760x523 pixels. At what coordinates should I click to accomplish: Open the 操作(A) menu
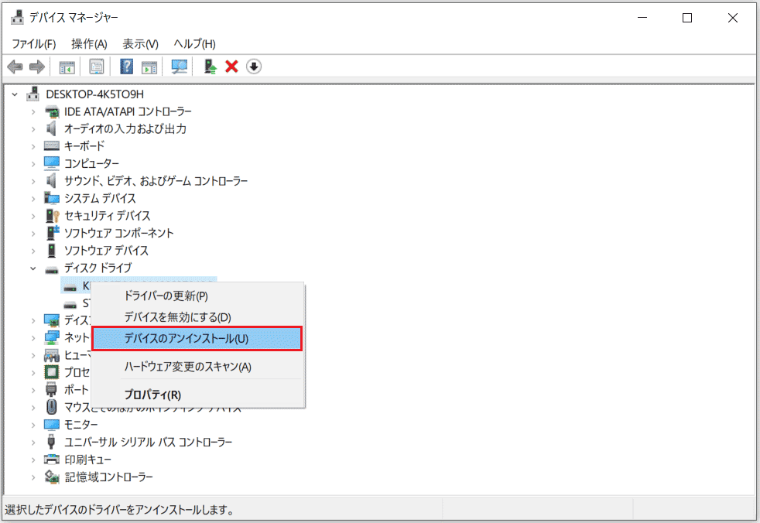(x=89, y=44)
